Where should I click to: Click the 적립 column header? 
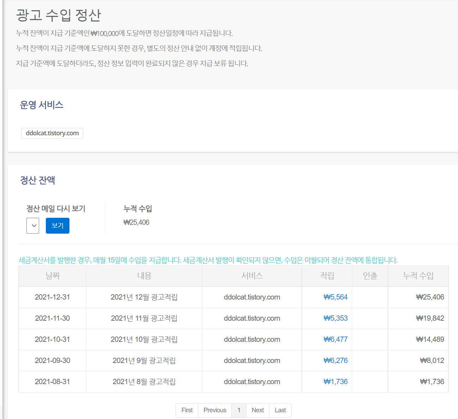pos(327,276)
